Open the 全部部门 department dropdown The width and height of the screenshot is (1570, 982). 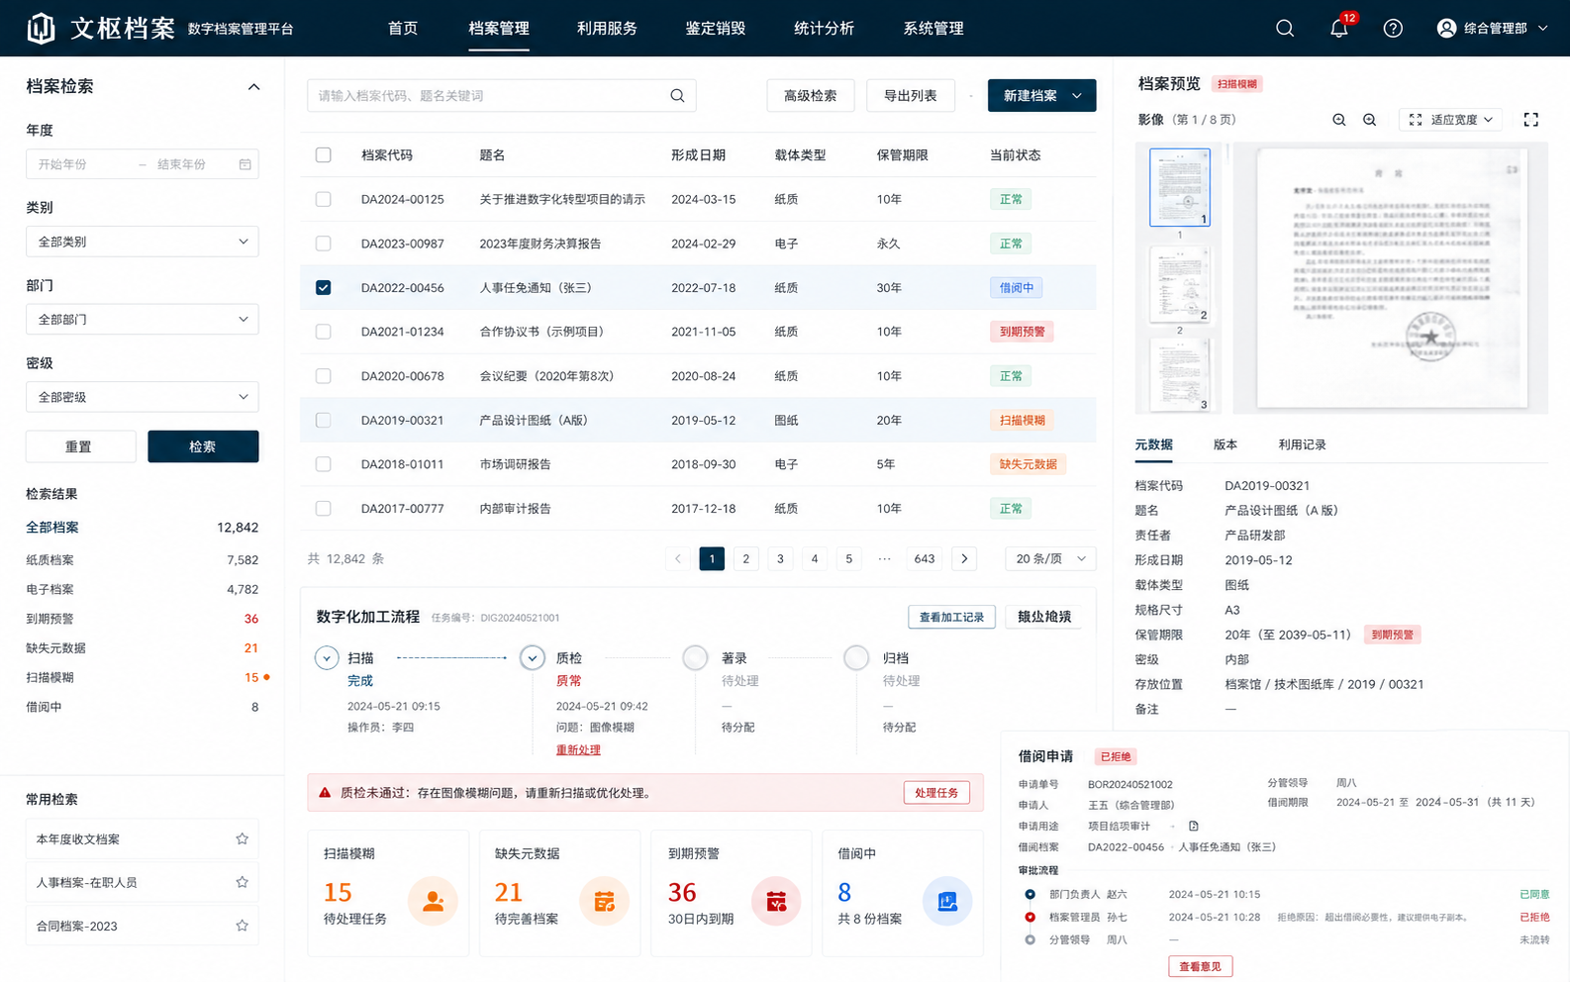pos(143,320)
